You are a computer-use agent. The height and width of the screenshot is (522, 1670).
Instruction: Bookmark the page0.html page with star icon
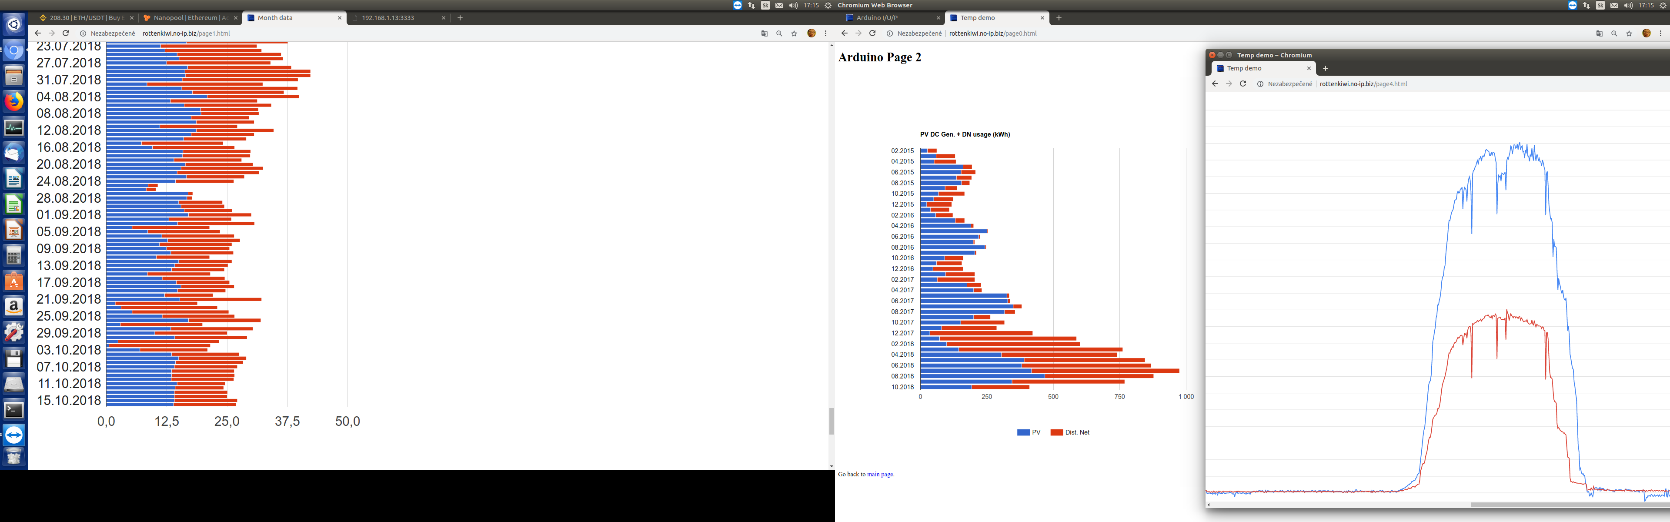click(x=1629, y=33)
